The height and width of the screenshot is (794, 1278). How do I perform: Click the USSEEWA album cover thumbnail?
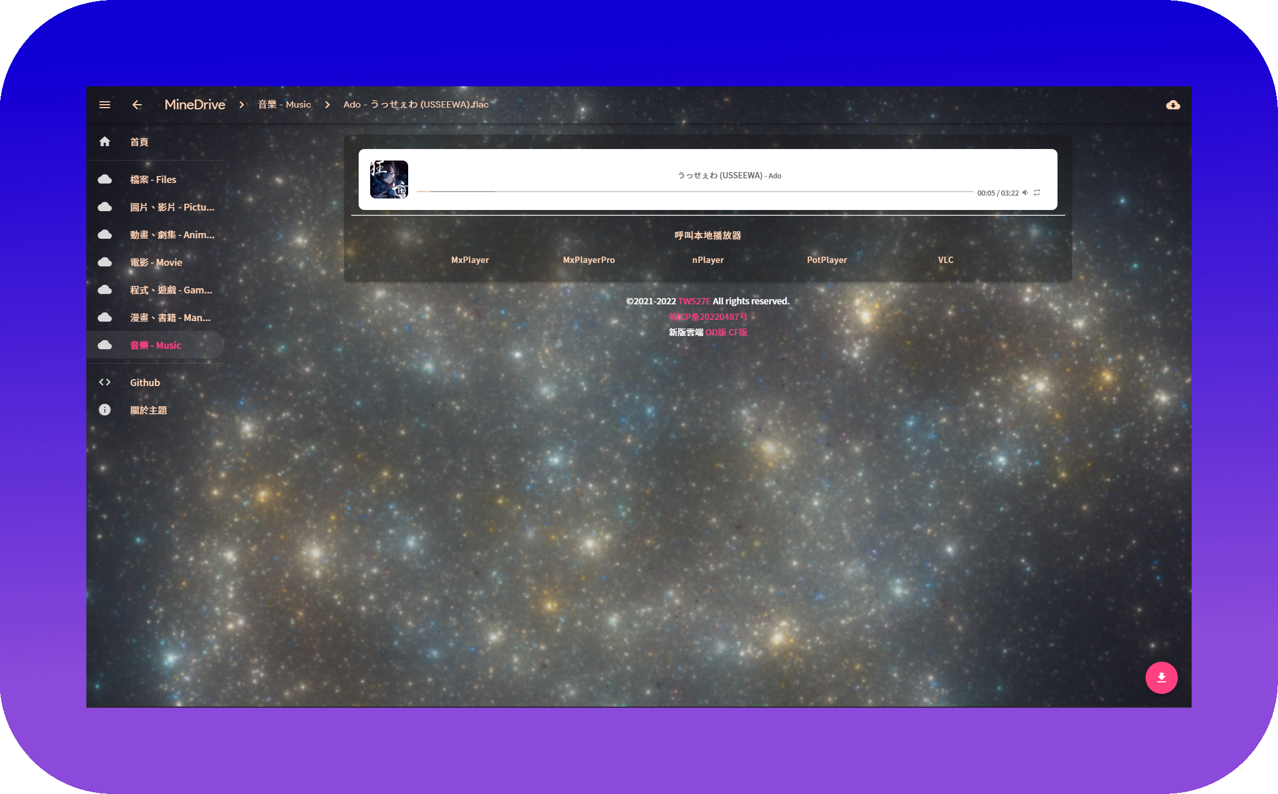coord(389,180)
